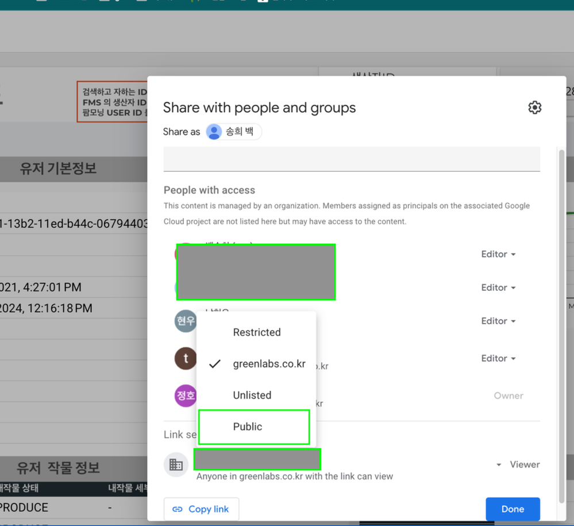
Task: Click the add people input field
Action: click(352, 159)
